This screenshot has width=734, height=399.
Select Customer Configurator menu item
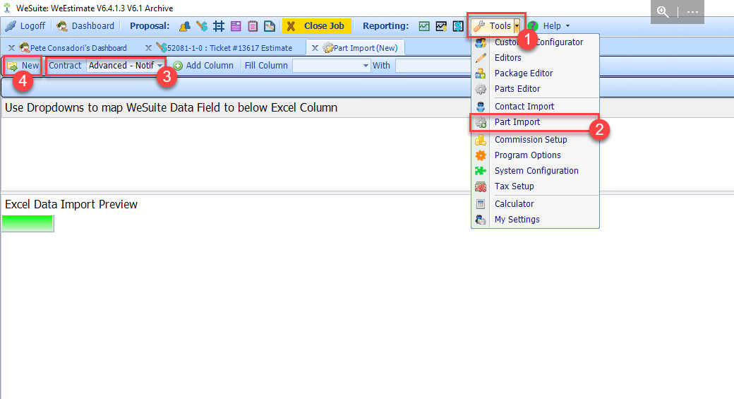[535, 42]
